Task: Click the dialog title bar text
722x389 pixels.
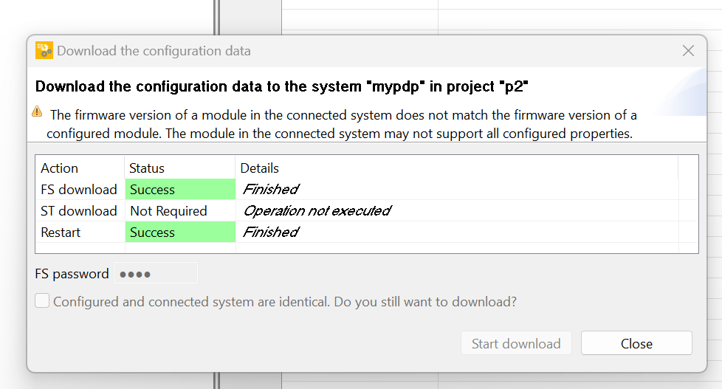Action: (x=154, y=51)
